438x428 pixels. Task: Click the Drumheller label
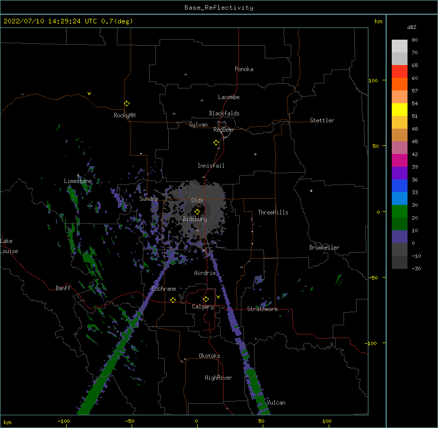coord(324,248)
